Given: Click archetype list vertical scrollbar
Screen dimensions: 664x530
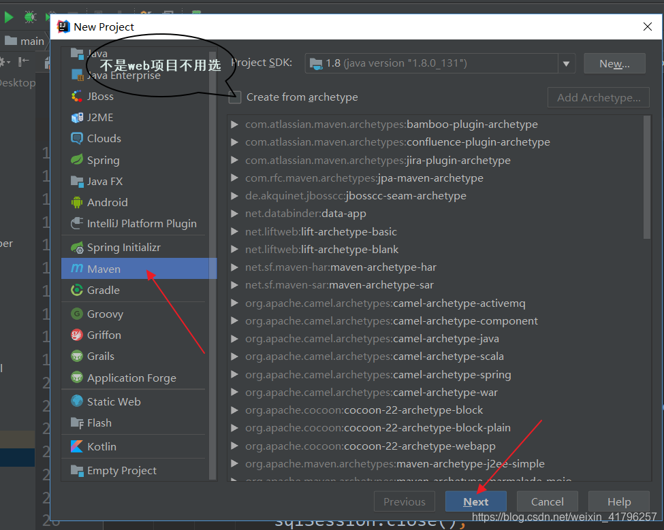Looking at the screenshot, I should 647,177.
